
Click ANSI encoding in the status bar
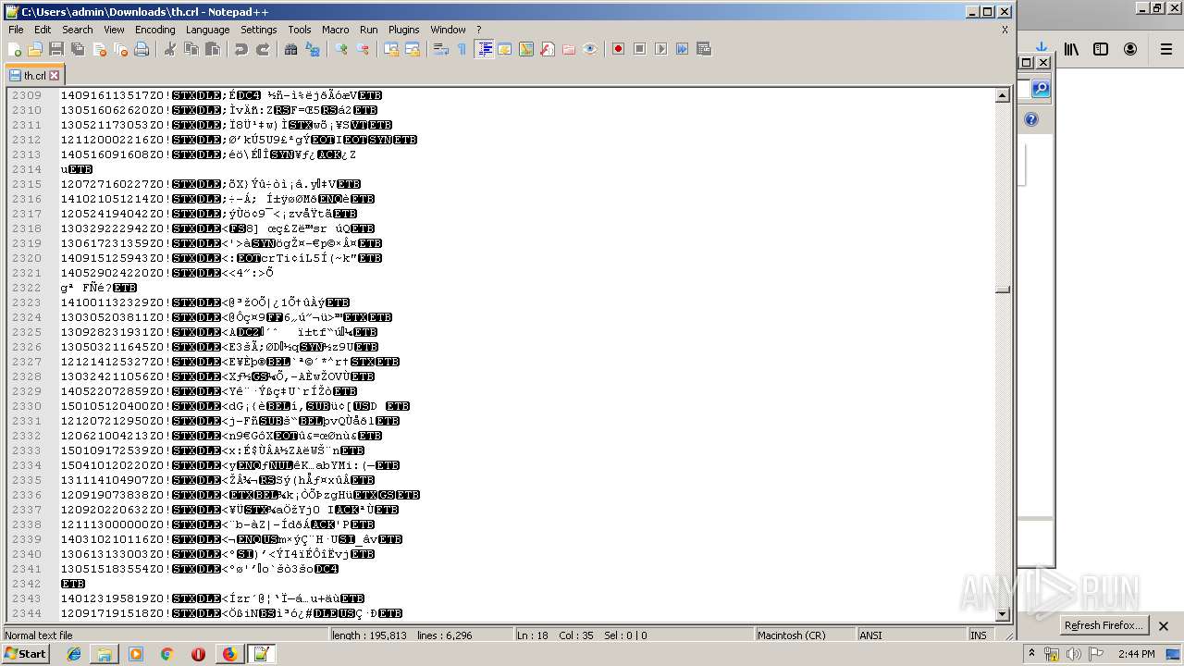pyautogui.click(x=910, y=635)
